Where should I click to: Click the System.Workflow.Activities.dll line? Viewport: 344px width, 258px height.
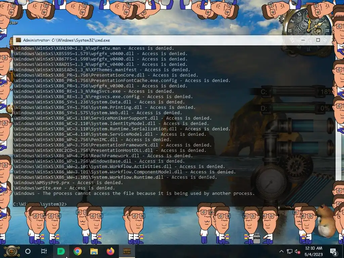119,167
